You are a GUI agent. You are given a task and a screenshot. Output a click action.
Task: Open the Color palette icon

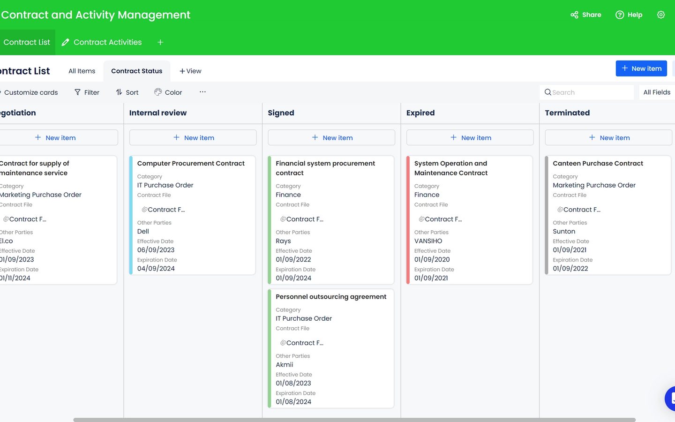[x=158, y=92]
